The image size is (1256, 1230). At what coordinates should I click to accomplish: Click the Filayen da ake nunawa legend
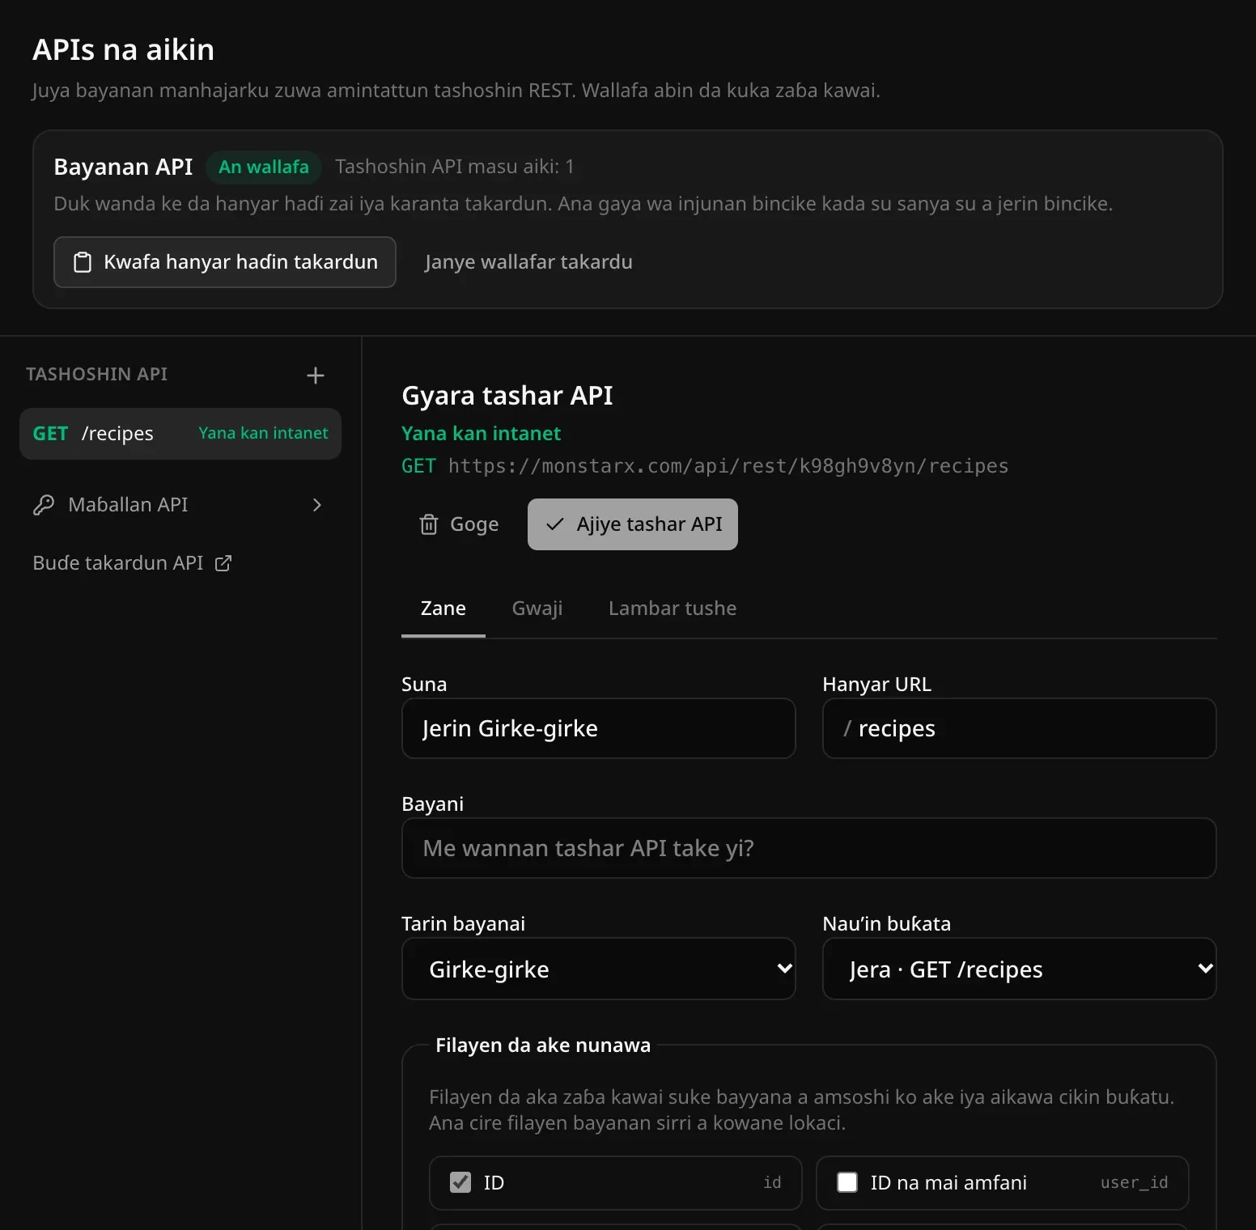(543, 1045)
